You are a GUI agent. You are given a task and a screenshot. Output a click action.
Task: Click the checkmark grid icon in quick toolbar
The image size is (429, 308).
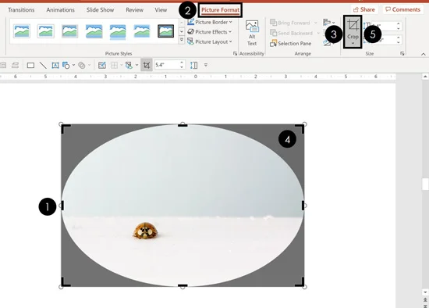pyautogui.click(x=101, y=66)
